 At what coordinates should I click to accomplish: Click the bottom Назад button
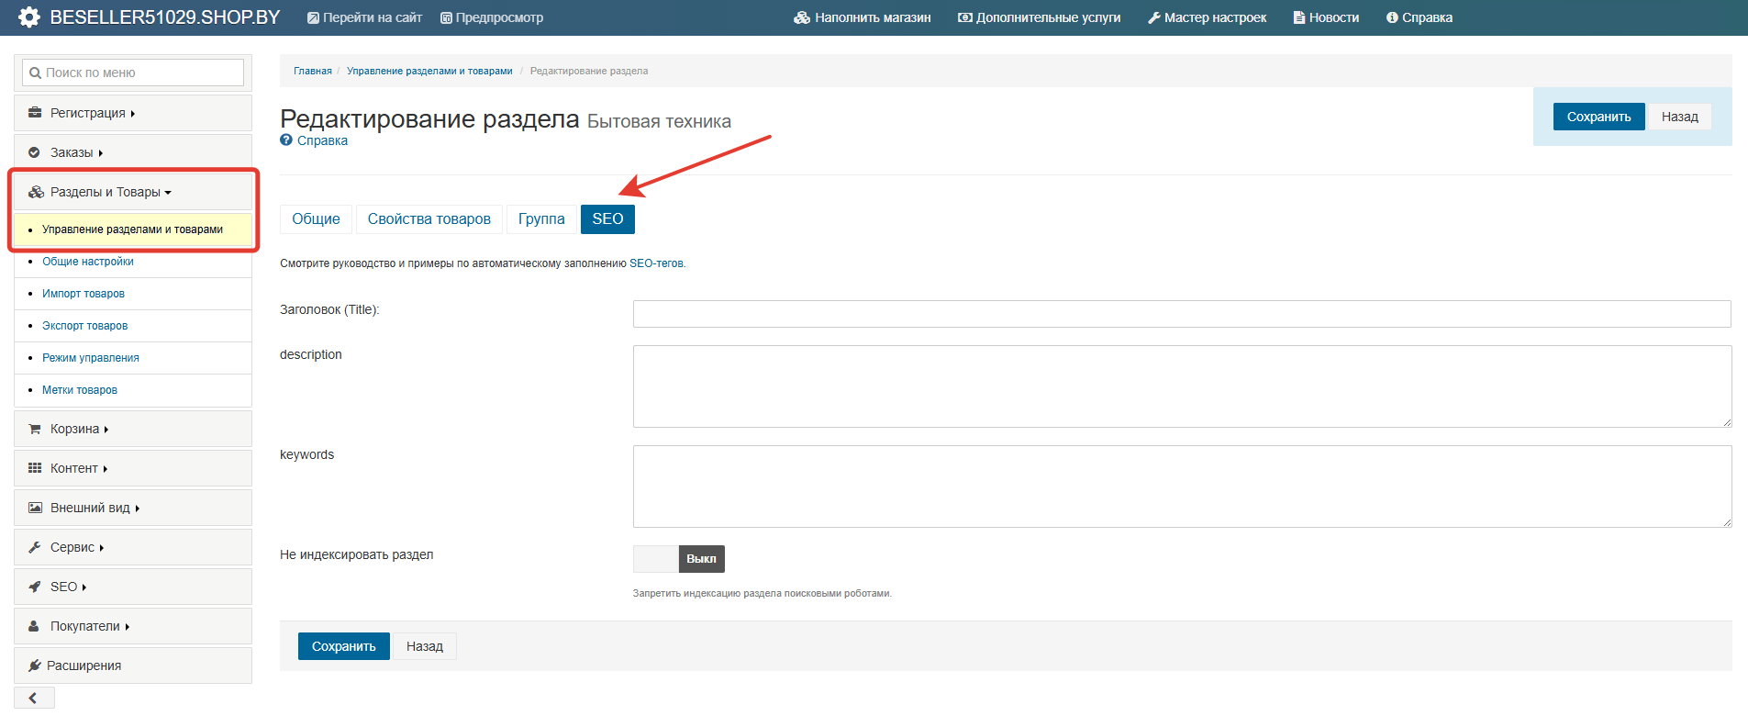coord(425,646)
